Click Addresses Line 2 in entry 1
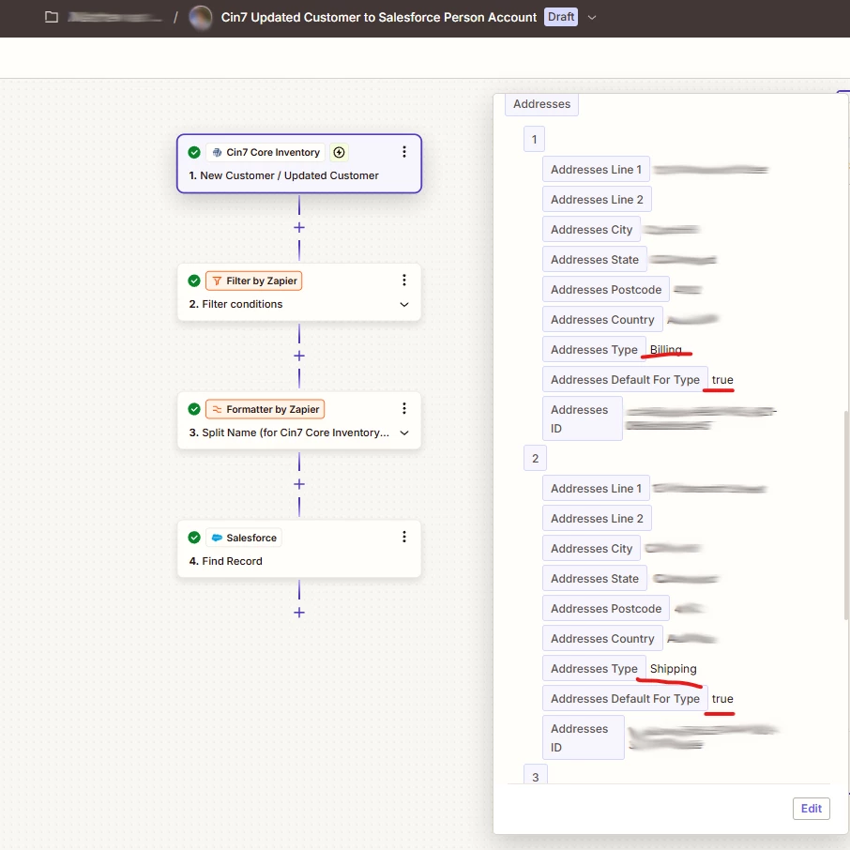The width and height of the screenshot is (850, 850). 597,200
